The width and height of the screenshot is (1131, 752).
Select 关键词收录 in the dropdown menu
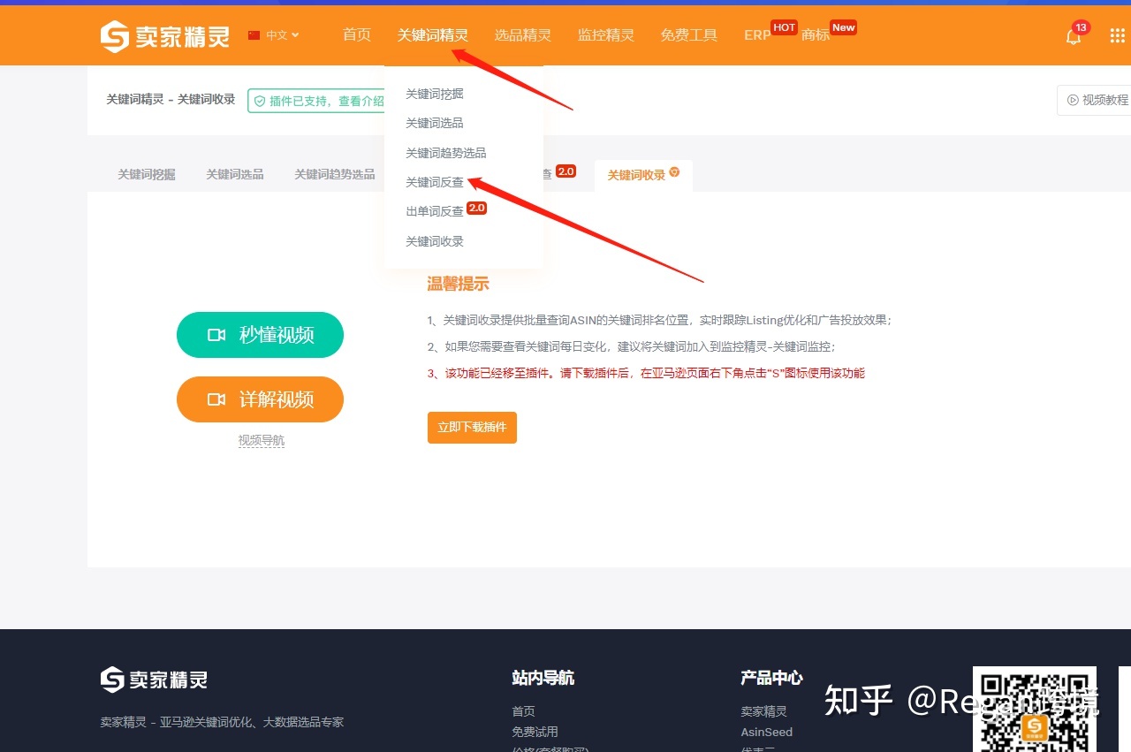[435, 241]
